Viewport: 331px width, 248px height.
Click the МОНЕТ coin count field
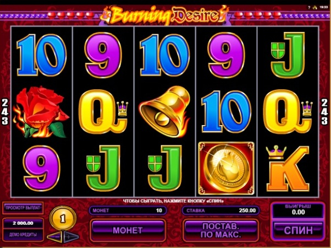click(x=128, y=211)
